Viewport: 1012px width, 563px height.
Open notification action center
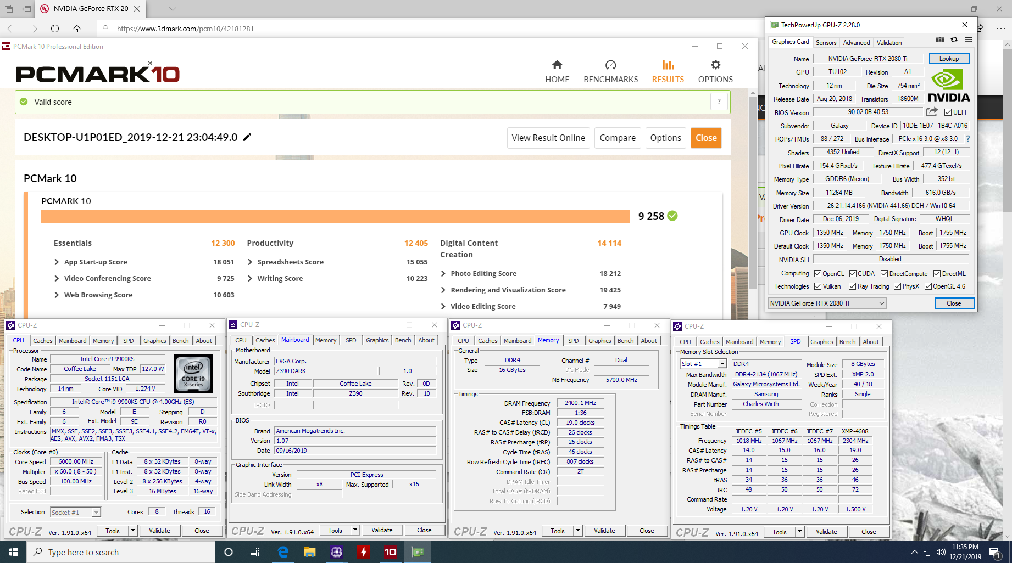994,552
